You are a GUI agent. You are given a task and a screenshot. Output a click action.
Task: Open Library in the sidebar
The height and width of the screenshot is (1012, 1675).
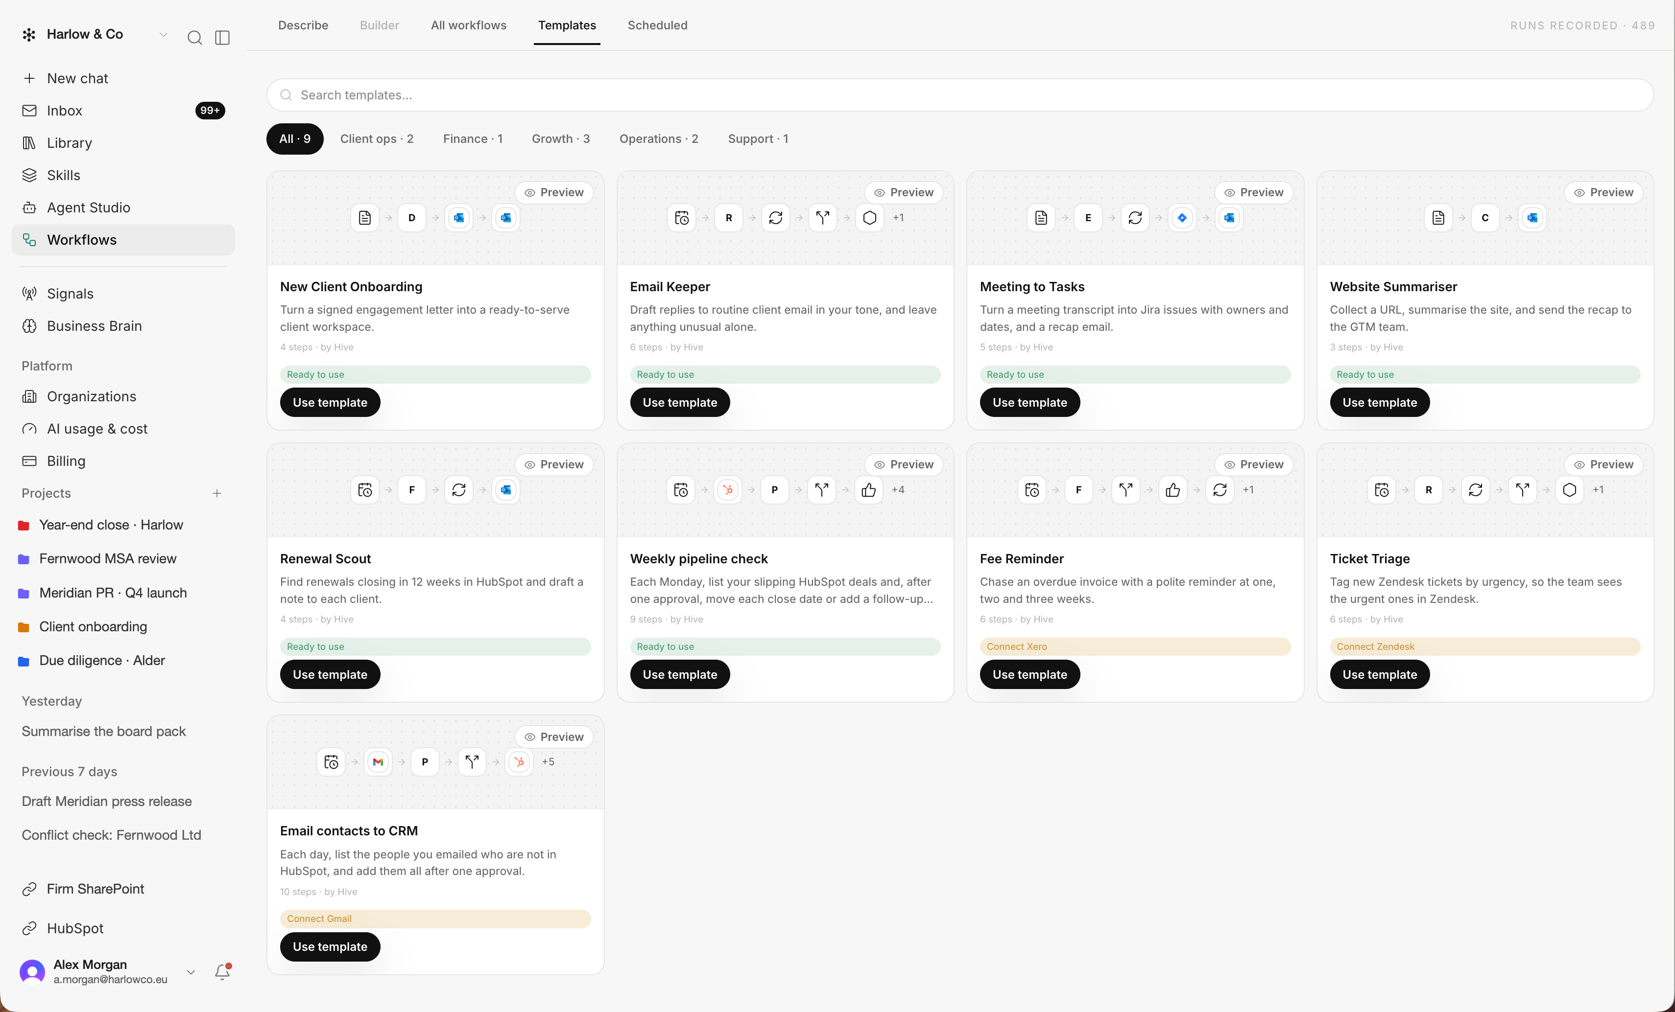123,142
